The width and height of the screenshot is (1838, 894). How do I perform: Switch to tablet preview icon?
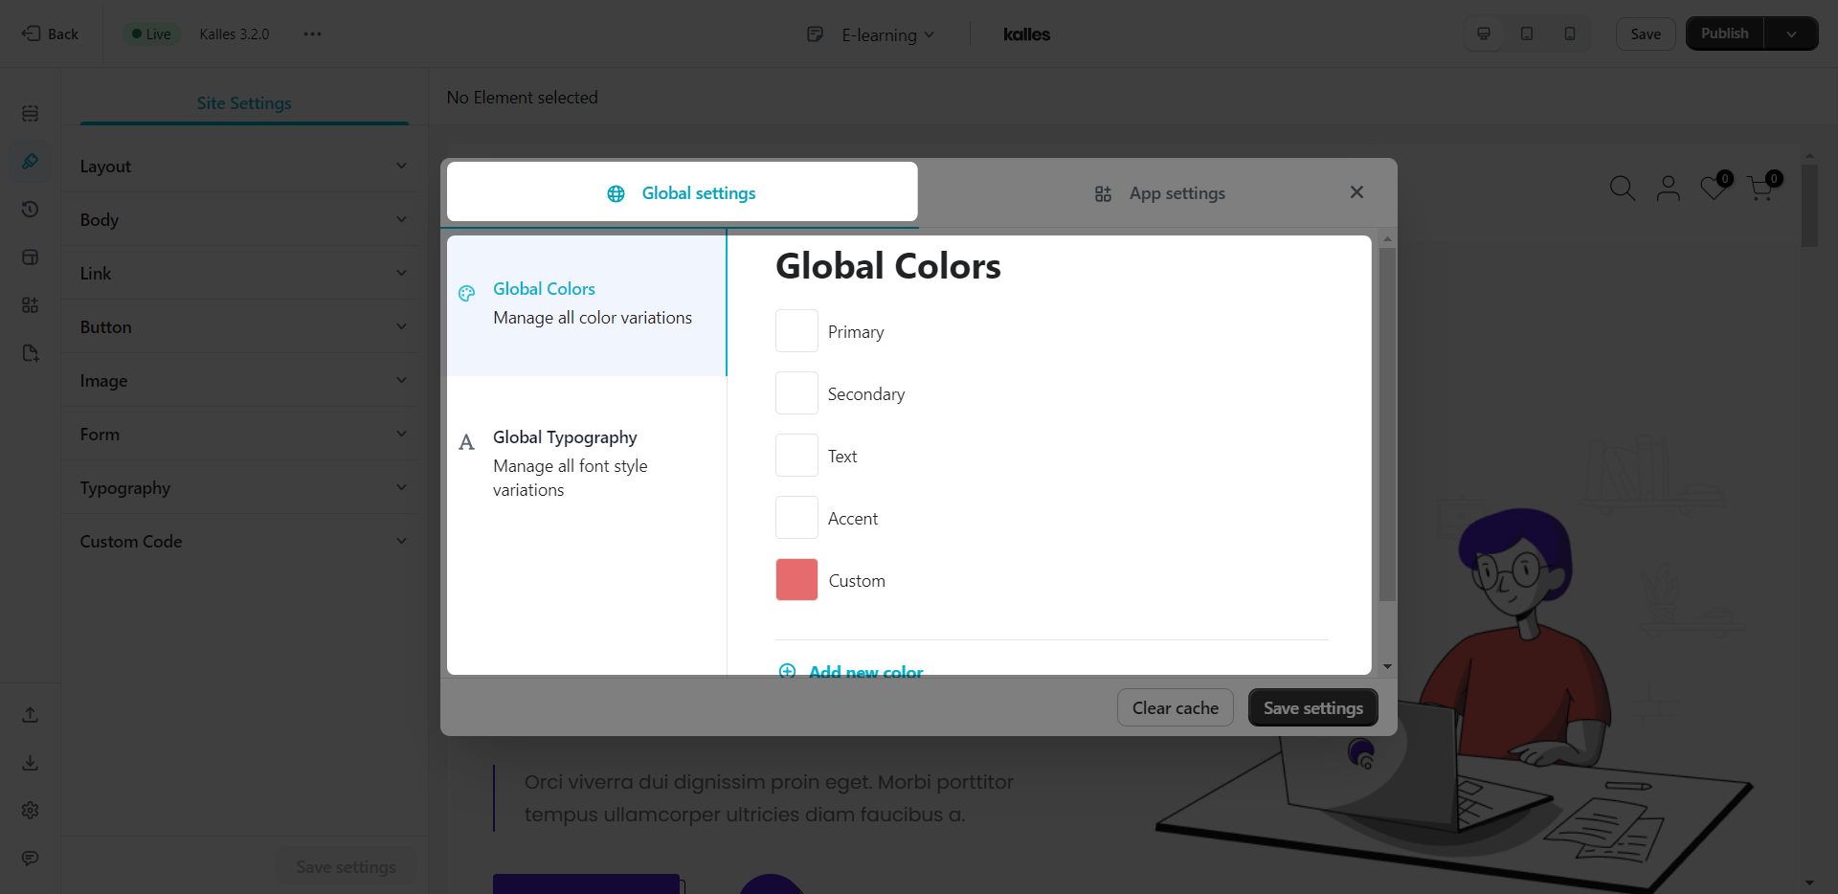(1527, 34)
